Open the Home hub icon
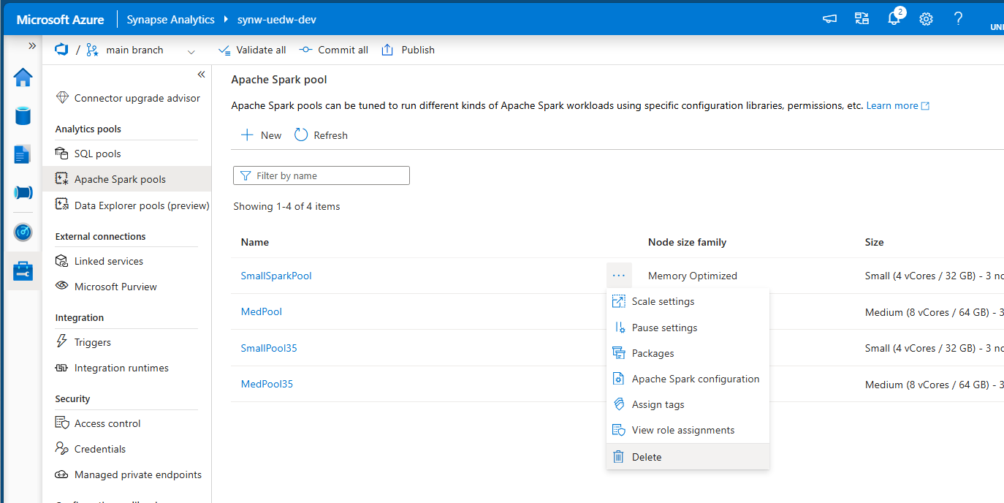This screenshot has width=1004, height=503. point(23,77)
